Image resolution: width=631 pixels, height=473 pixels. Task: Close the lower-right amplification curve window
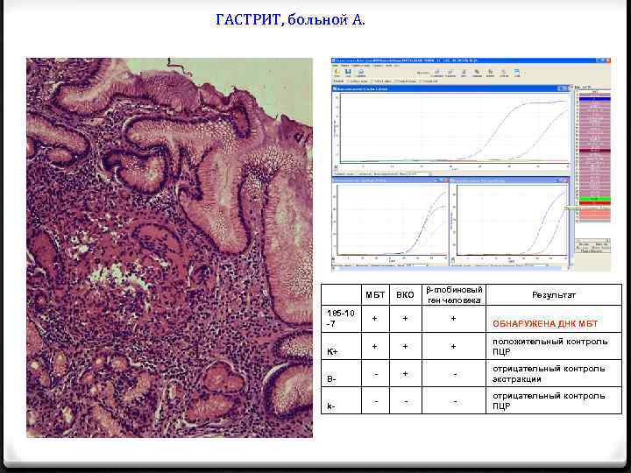click(566, 181)
